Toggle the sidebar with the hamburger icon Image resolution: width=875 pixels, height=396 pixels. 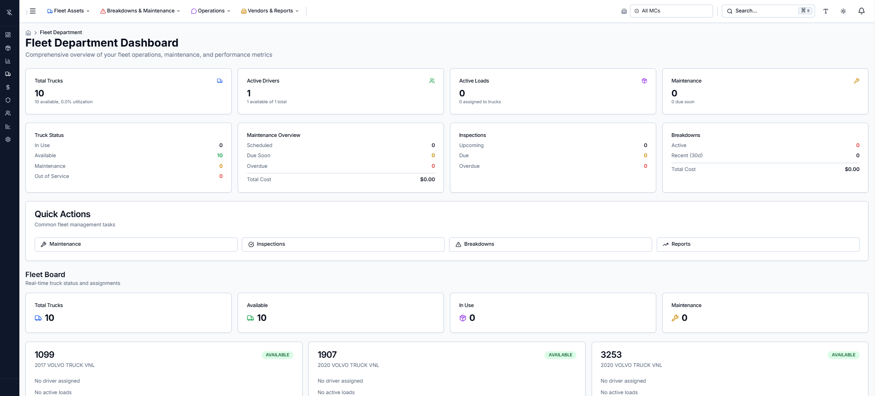click(33, 11)
